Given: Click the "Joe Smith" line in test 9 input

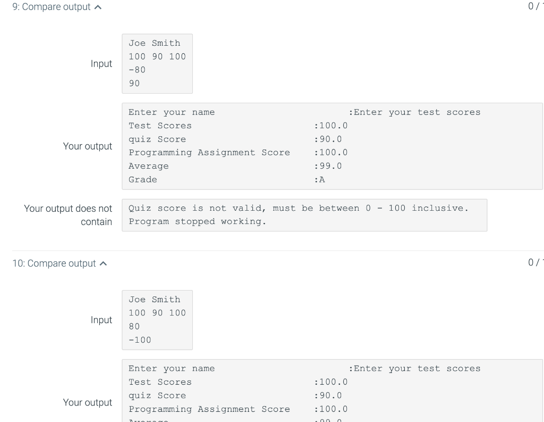Looking at the screenshot, I should point(155,43).
